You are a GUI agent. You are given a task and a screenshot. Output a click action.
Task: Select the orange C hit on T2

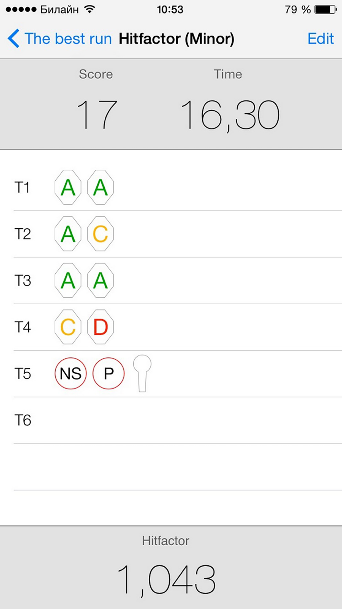100,234
